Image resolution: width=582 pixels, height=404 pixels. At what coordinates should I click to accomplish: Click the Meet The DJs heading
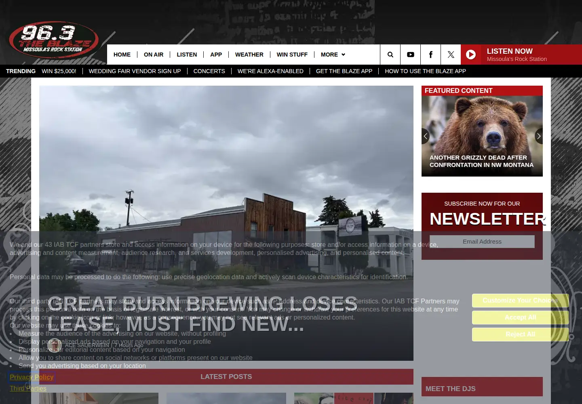point(451,389)
